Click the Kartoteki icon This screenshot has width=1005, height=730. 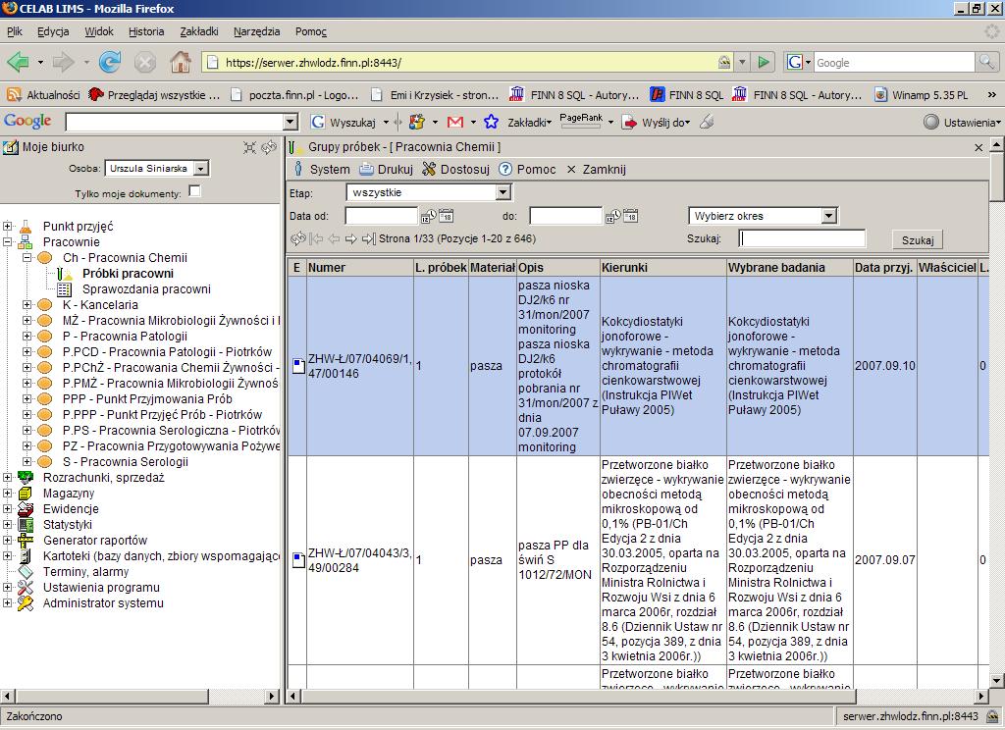[25, 556]
